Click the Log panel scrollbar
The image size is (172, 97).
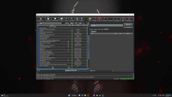click(134, 76)
